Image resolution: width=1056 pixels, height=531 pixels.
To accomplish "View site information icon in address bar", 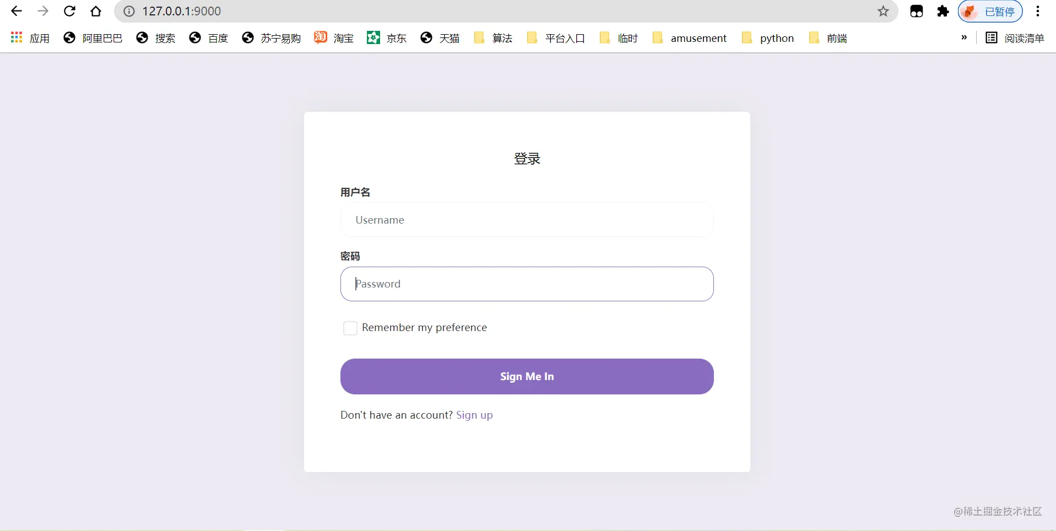I will 129,11.
